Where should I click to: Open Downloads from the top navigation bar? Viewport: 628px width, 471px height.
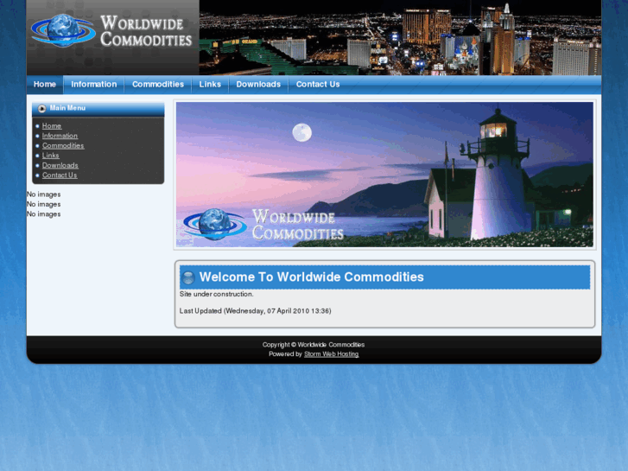click(x=258, y=85)
